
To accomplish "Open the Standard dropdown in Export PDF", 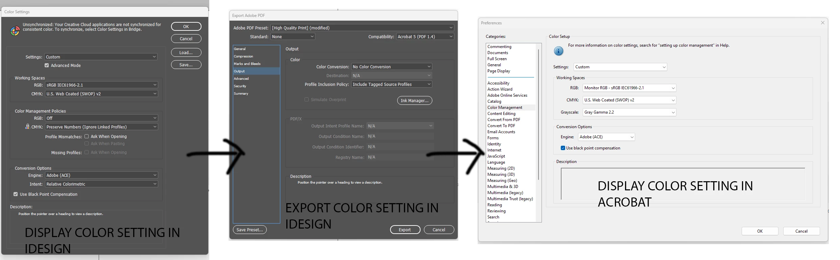I will (293, 37).
